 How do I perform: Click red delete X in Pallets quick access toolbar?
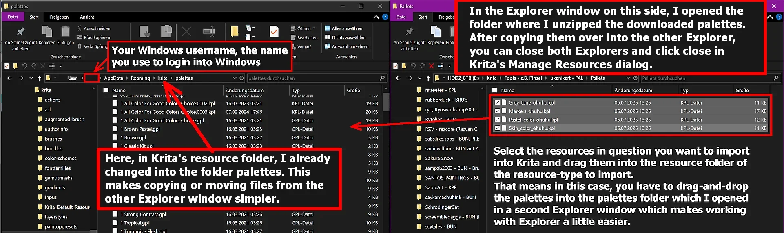[432, 66]
